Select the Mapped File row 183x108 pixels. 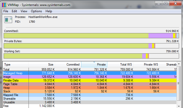click(x=89, y=95)
